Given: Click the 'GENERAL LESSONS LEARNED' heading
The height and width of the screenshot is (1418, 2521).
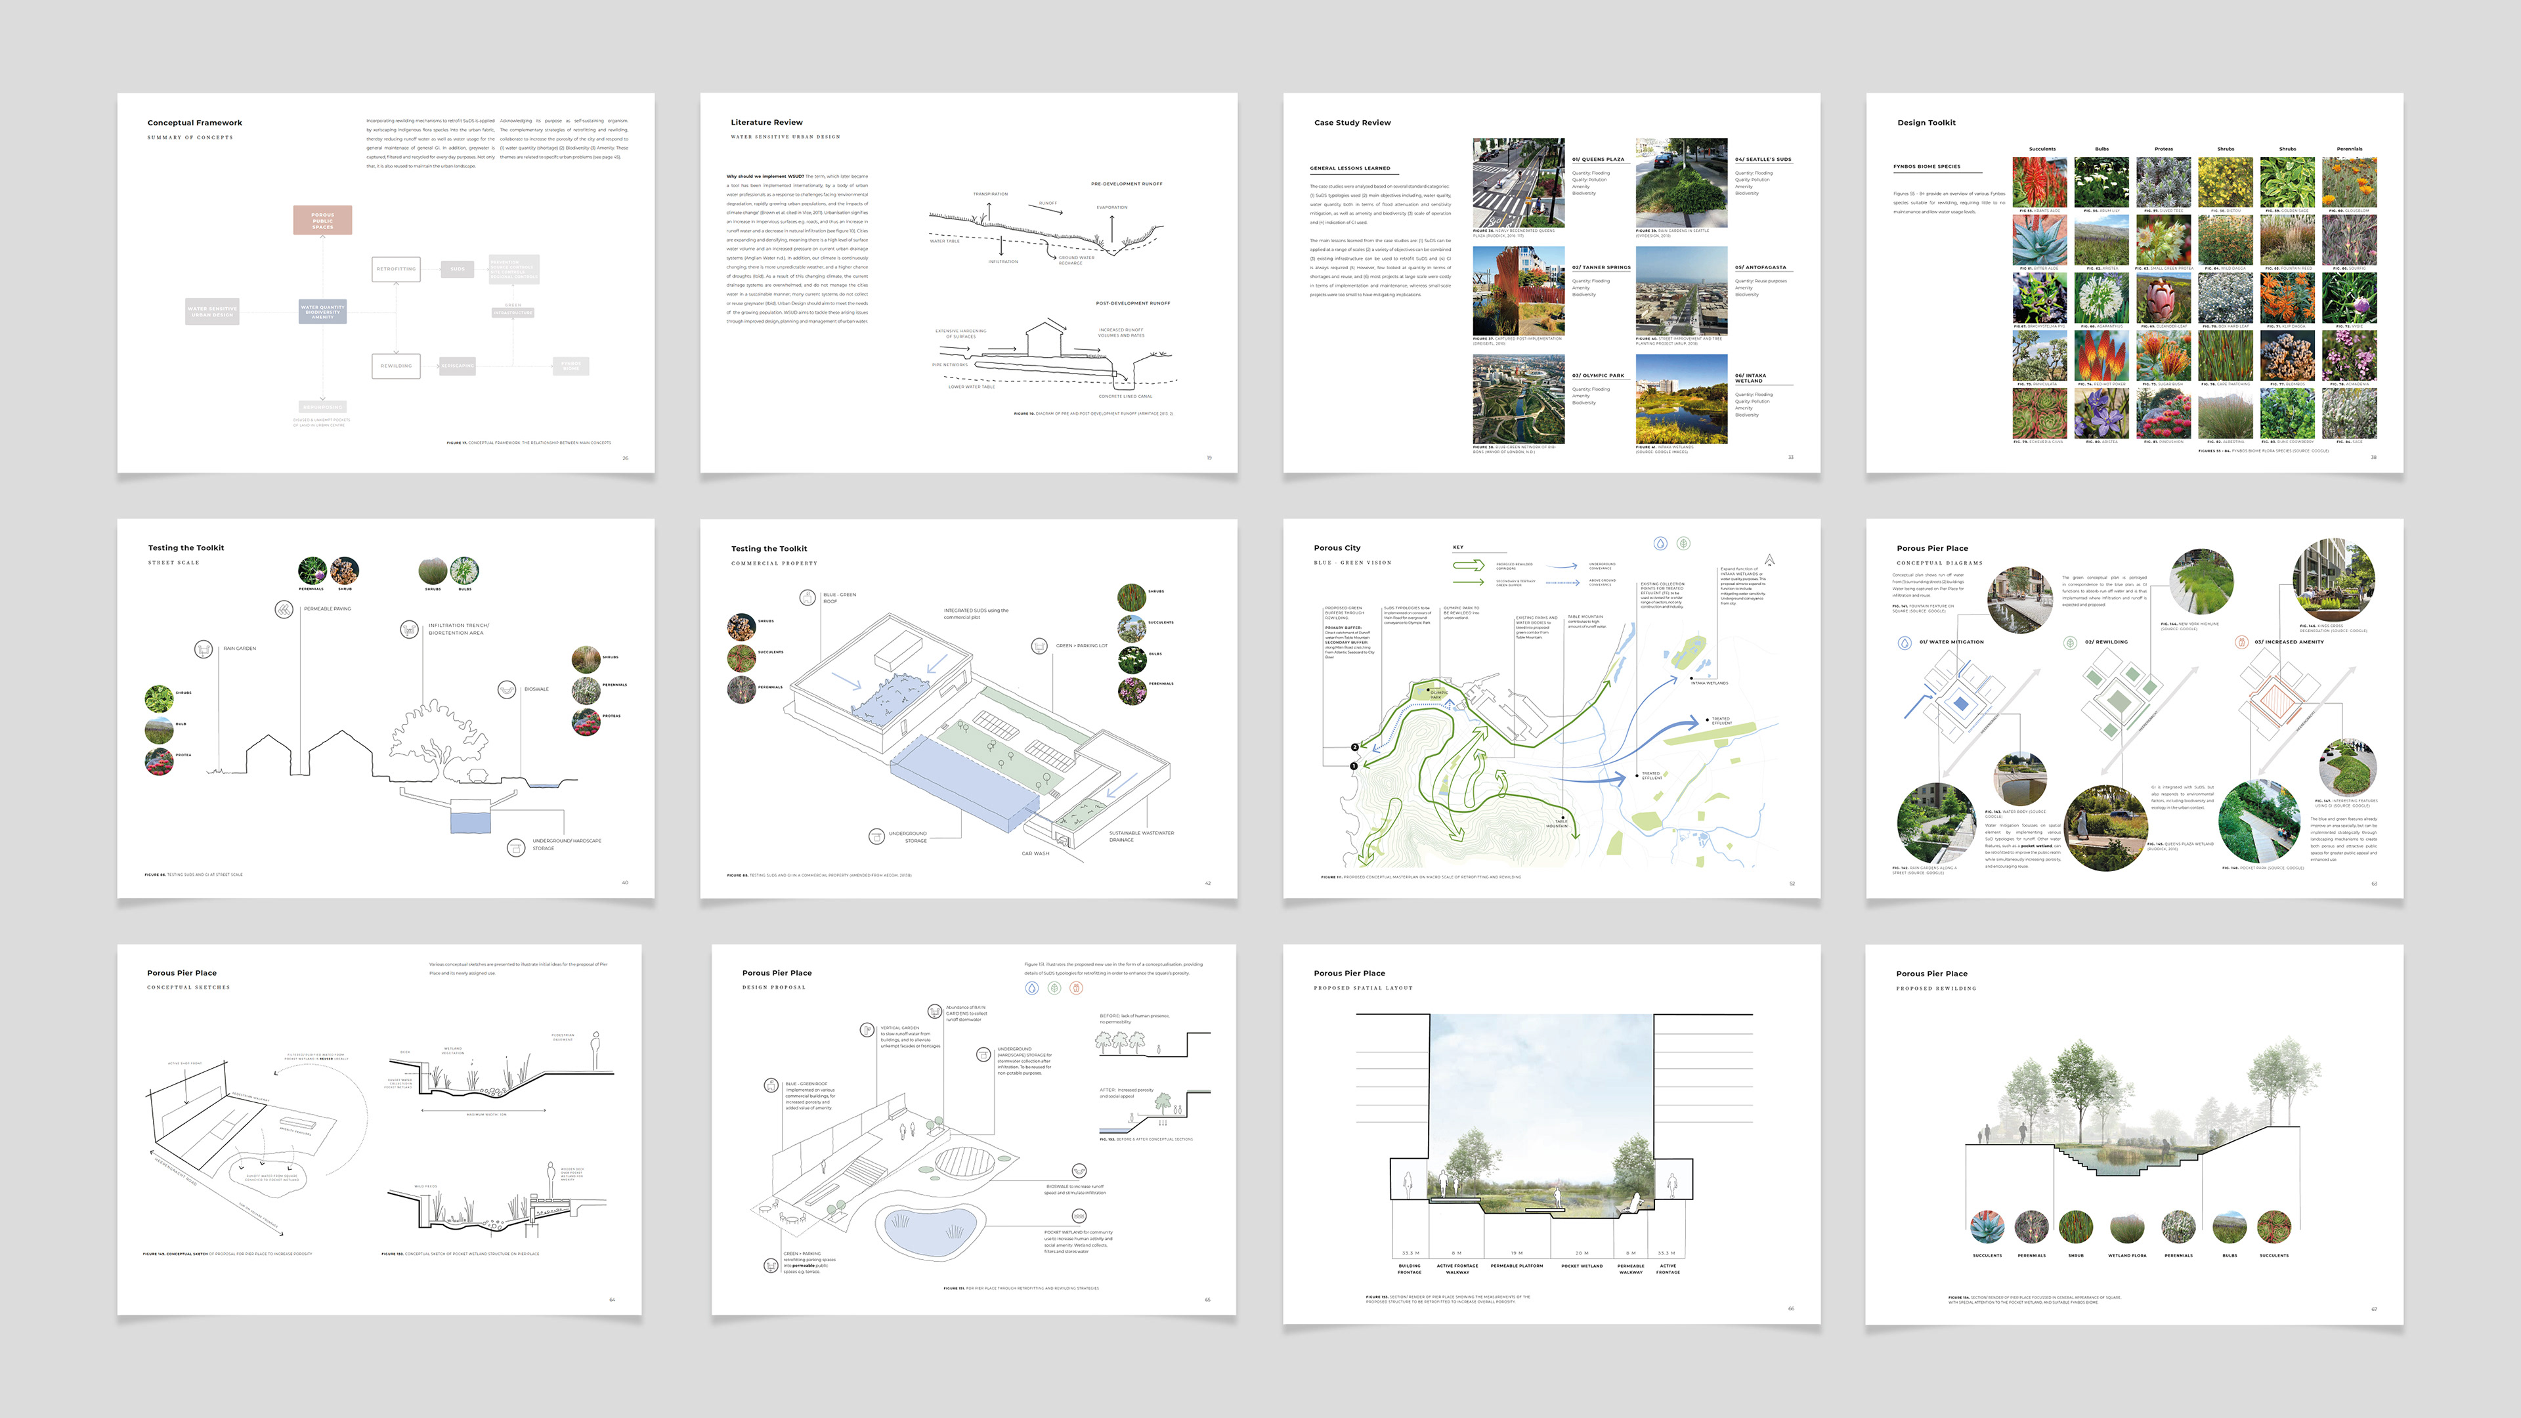Looking at the screenshot, I should [1350, 168].
